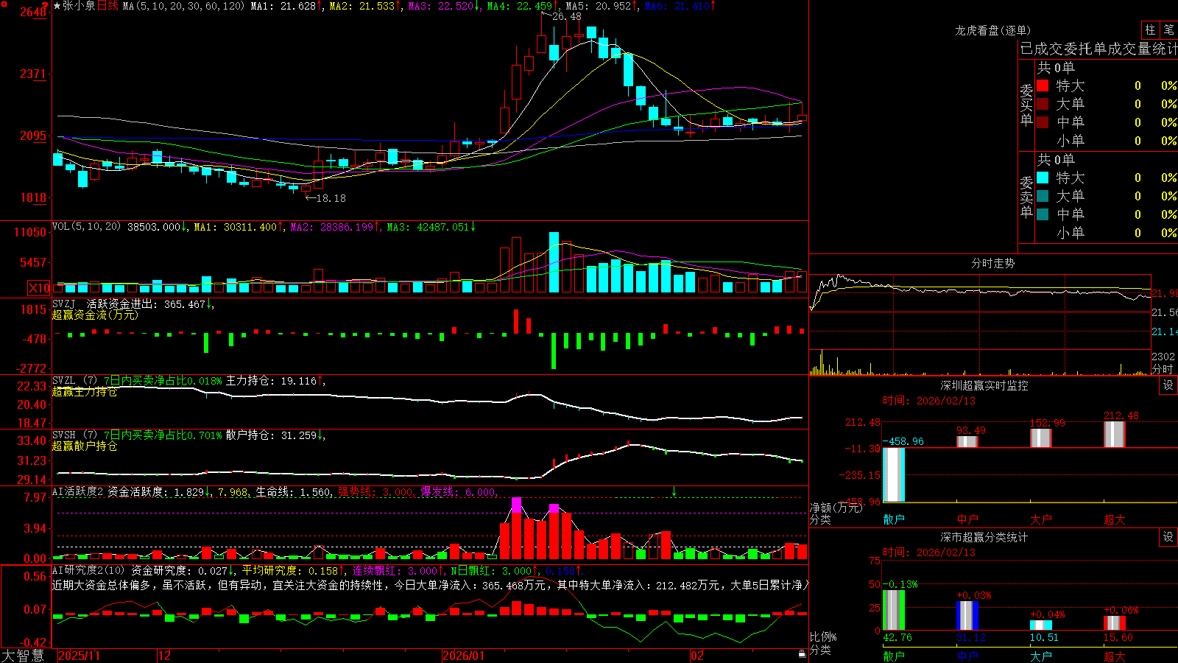
Task: Click the green 散户 42.76 bar in 分类统计
Action: click(894, 610)
